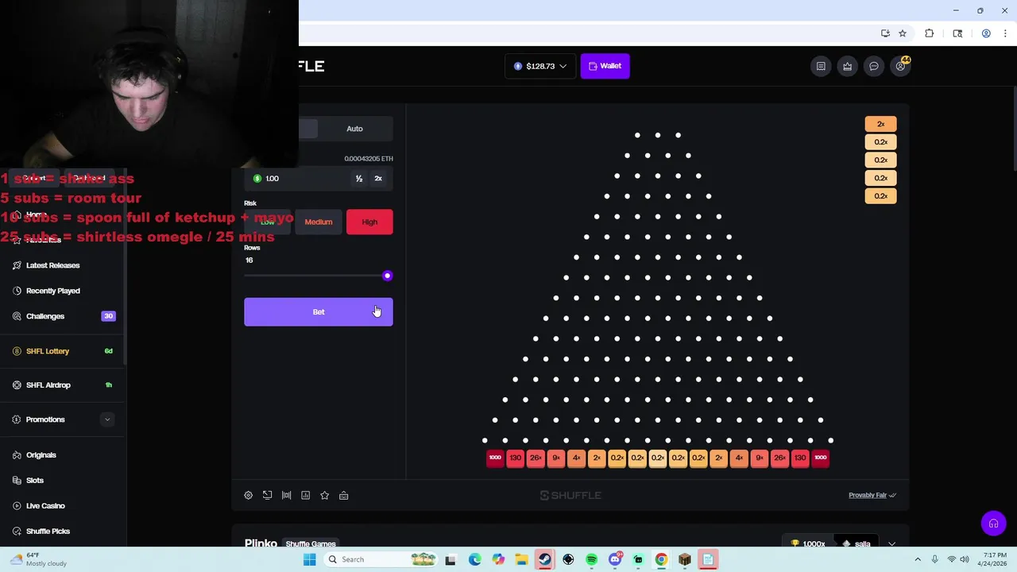Open Provably Fair link
Screen dimensions: 1017x572
872,495
